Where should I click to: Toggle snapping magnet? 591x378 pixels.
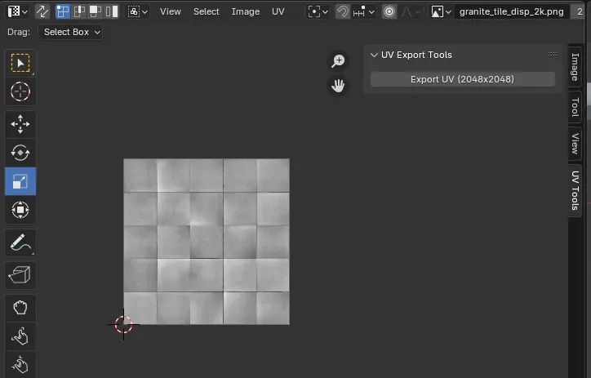pos(343,11)
